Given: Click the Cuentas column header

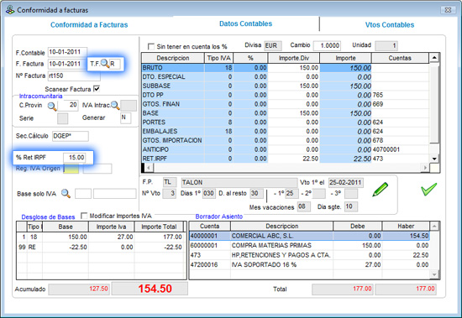Looking at the screenshot, I should [x=400, y=58].
